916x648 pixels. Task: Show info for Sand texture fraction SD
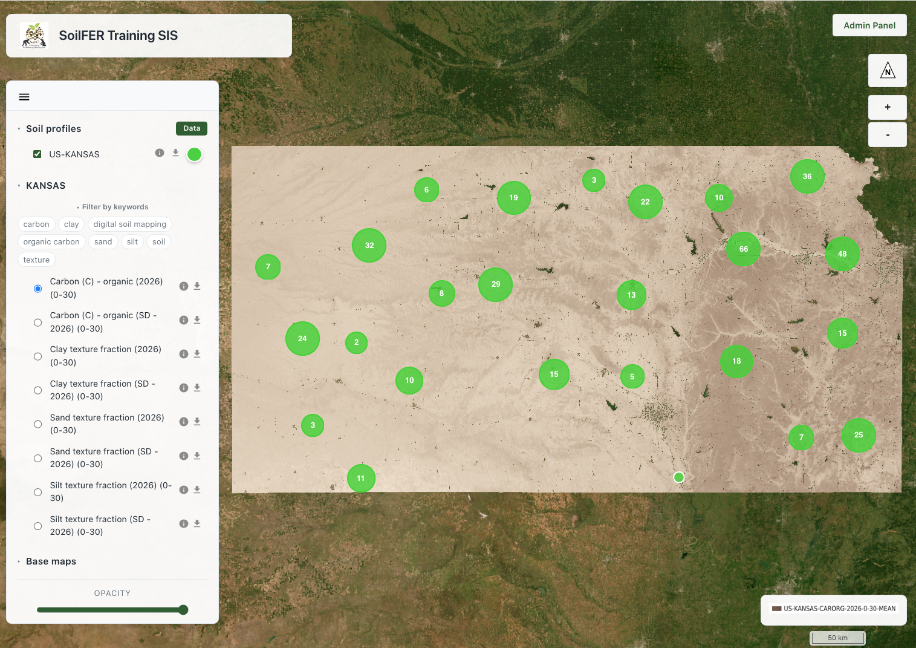tap(184, 456)
